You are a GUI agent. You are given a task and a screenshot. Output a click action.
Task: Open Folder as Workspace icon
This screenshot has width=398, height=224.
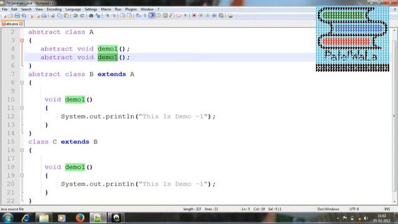click(178, 16)
